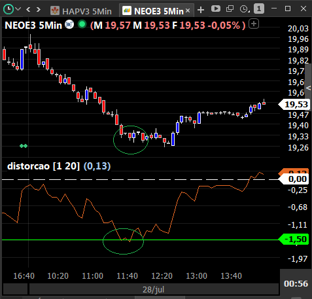Add an indicator with the plus box
This screenshot has width=312, height=299.
coord(254,24)
